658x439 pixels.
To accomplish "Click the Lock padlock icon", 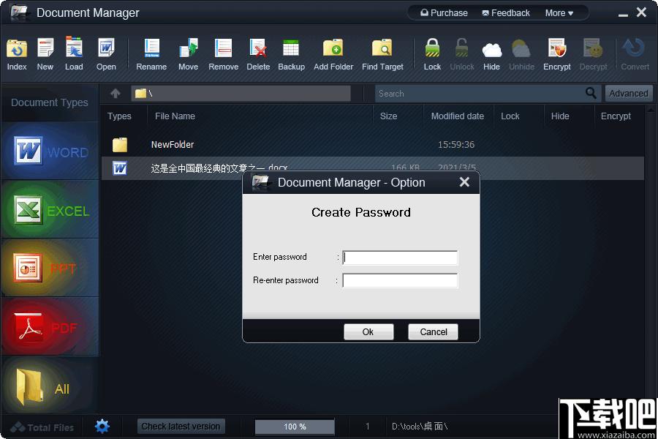I will tap(433, 49).
